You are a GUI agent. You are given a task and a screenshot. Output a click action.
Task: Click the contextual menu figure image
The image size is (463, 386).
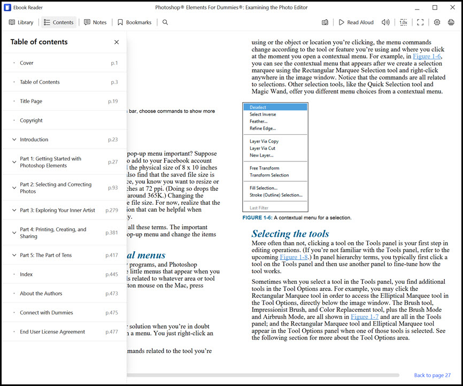[x=275, y=157]
